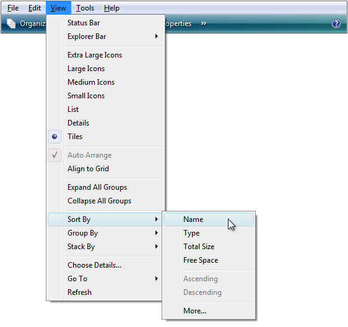Switch to List view
This screenshot has width=348, height=327.
point(106,109)
